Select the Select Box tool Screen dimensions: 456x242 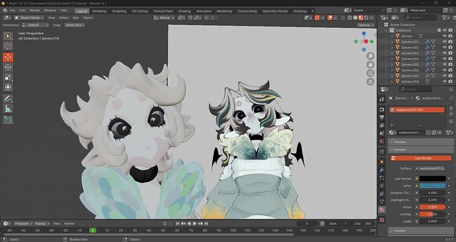coord(8,36)
